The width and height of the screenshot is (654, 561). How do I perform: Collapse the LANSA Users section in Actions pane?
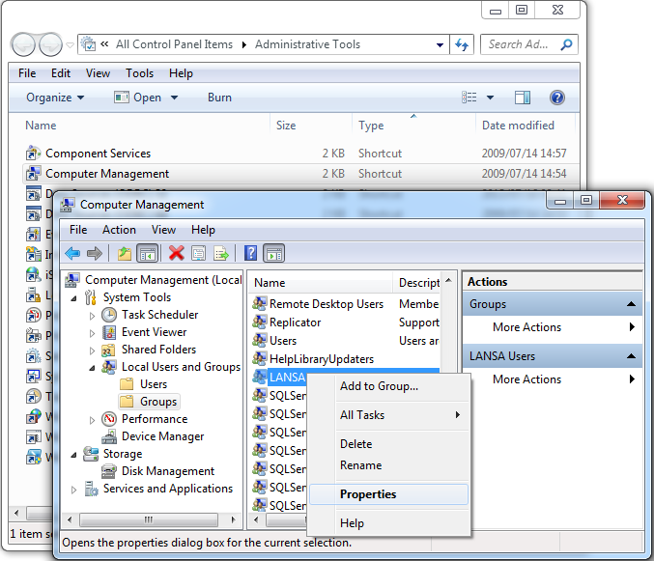point(632,356)
